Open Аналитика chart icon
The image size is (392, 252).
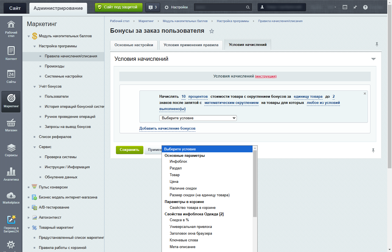tap(11, 174)
